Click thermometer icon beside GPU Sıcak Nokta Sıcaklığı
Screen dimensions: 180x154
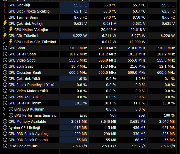(5, 11)
